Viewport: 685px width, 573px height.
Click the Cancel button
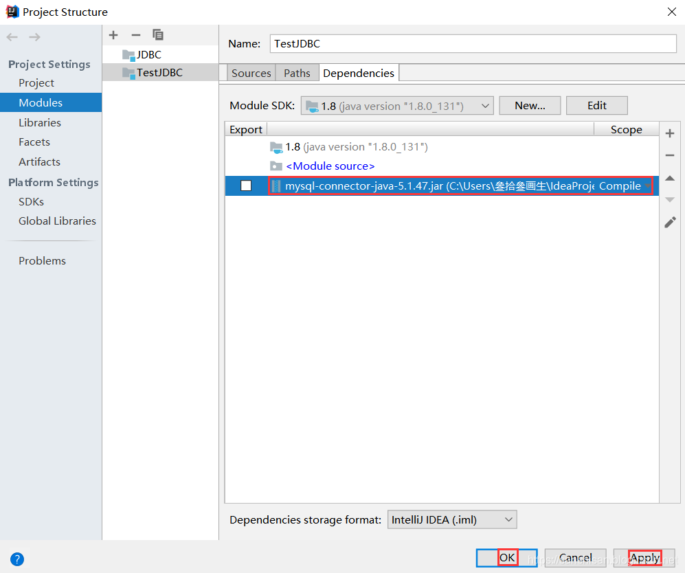click(575, 558)
